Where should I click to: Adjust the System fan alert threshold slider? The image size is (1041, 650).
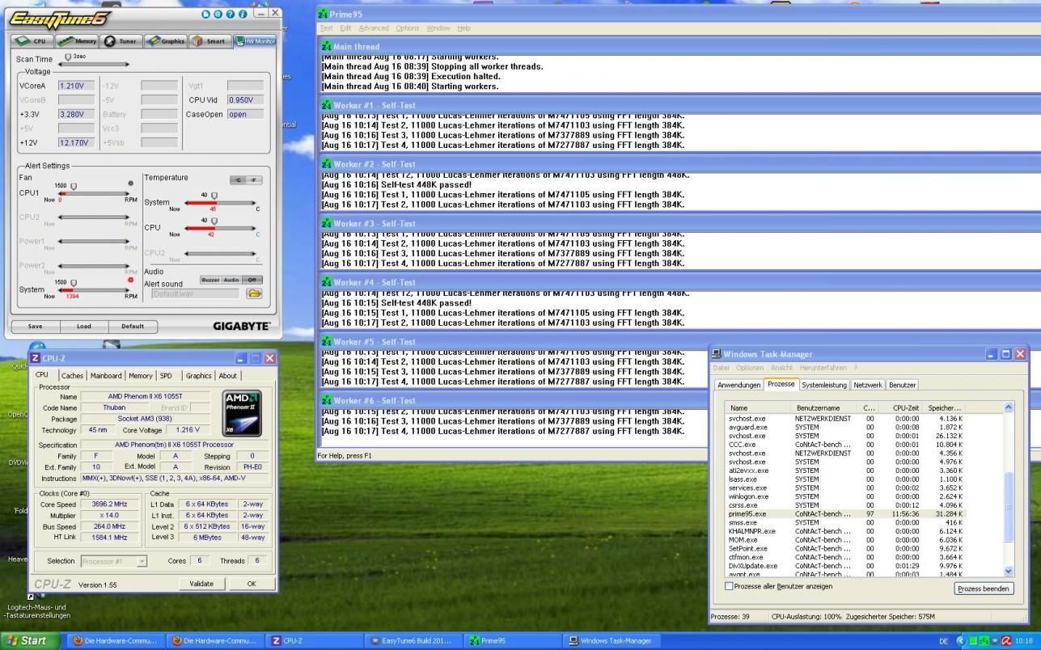pyautogui.click(x=73, y=282)
